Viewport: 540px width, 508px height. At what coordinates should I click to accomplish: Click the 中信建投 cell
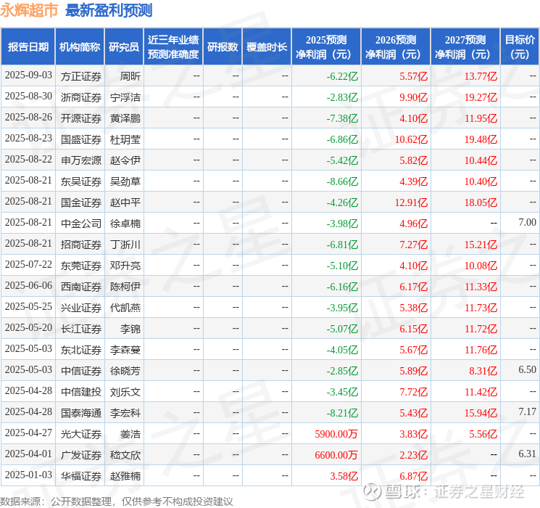81,392
